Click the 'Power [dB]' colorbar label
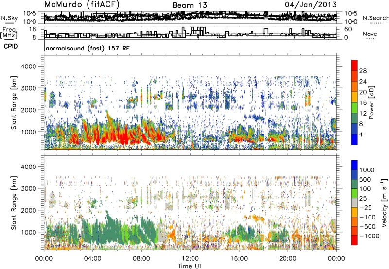The image size is (389, 269). point(371,102)
